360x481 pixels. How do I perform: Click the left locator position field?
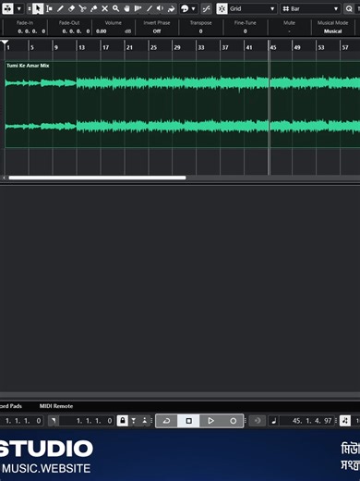[22, 421]
